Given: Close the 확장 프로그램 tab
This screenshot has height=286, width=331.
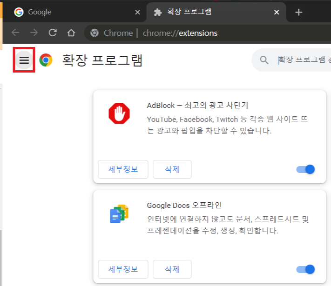Looking at the screenshot, I should [x=277, y=12].
